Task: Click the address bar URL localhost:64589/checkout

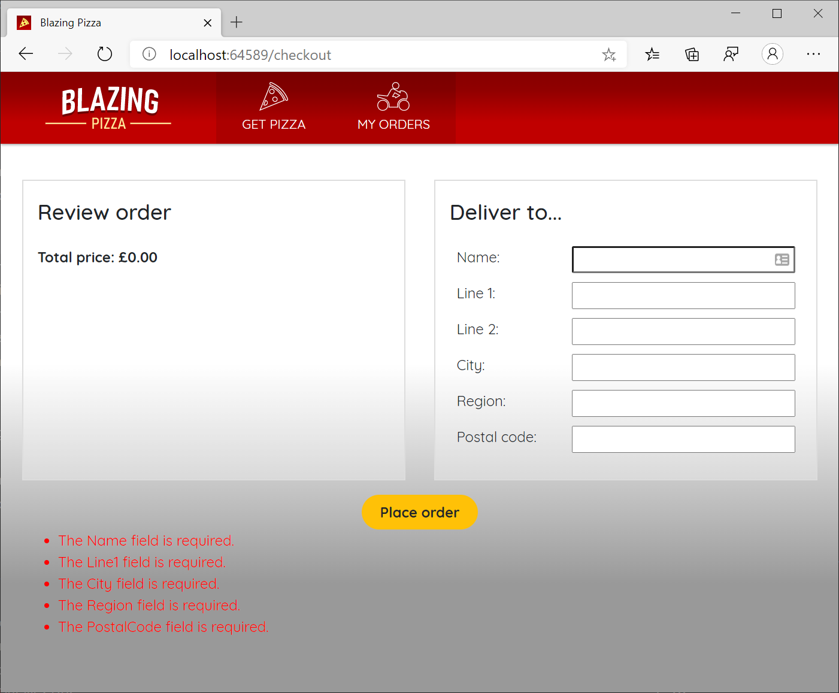Action: (250, 55)
